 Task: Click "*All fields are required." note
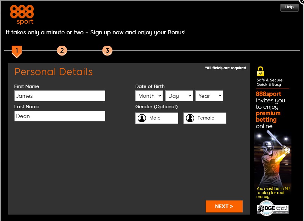click(x=226, y=68)
